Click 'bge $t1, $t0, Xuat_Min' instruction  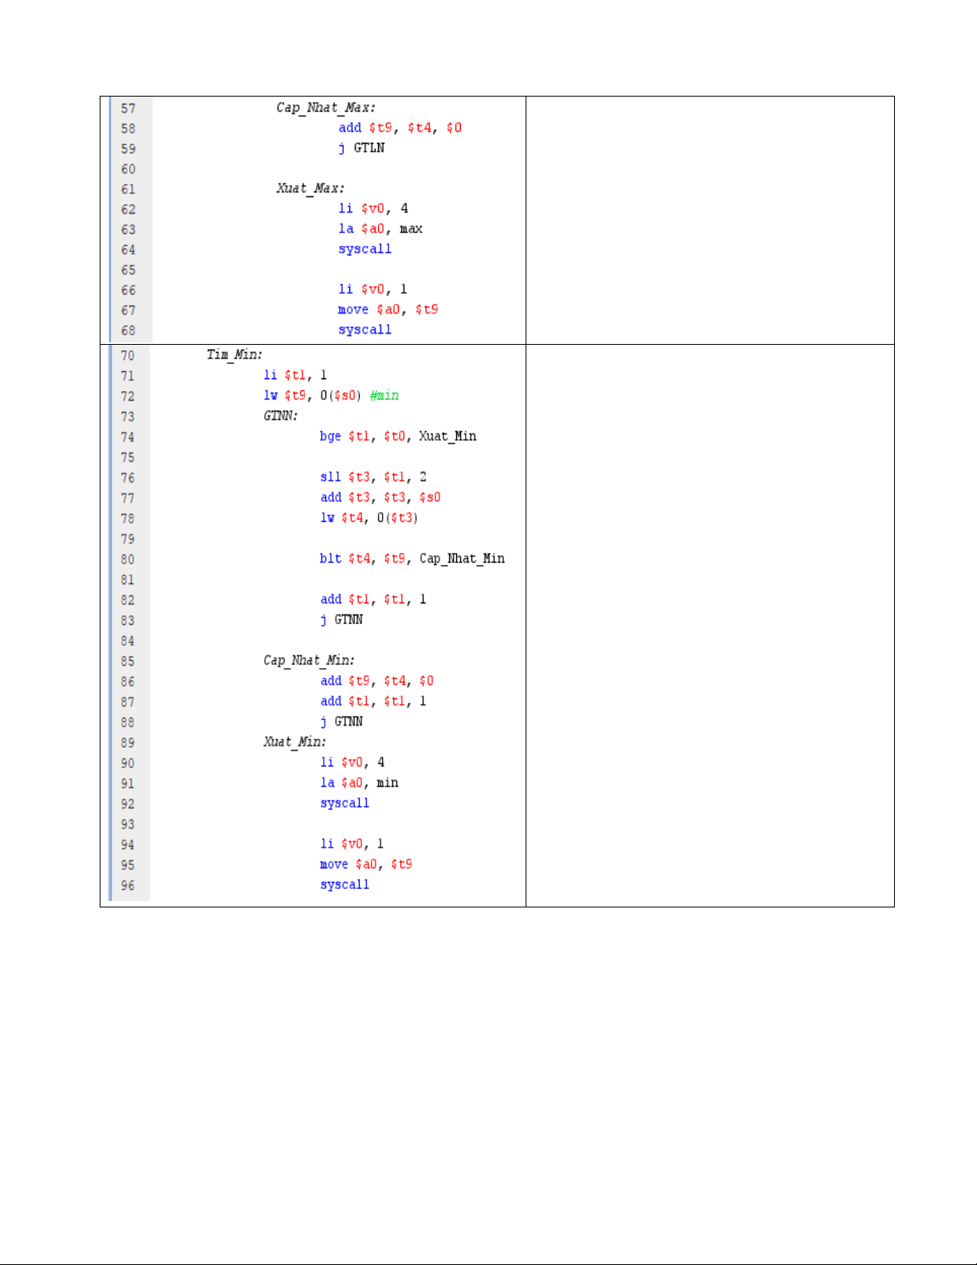pos(398,437)
